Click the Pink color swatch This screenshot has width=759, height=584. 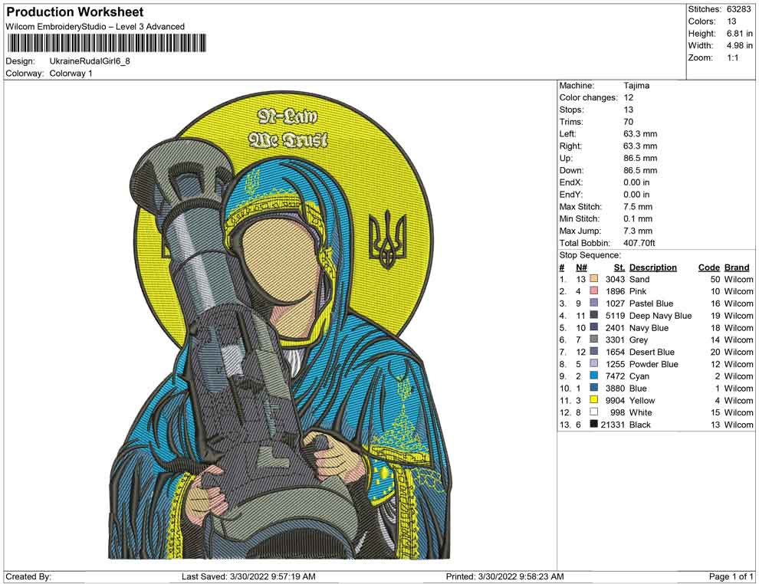click(x=594, y=290)
